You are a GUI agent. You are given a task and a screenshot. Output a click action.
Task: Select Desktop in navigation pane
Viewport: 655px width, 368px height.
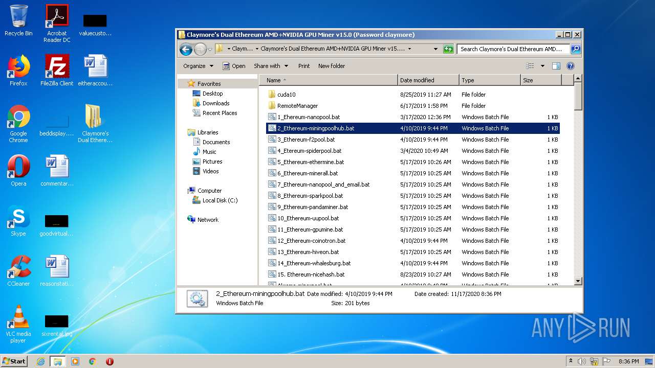coord(212,94)
